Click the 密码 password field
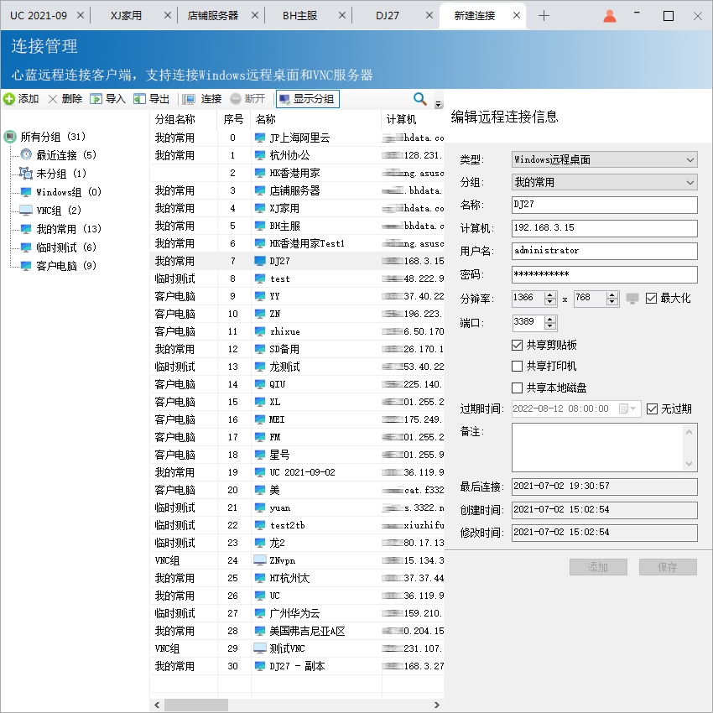This screenshot has width=713, height=713. point(604,274)
